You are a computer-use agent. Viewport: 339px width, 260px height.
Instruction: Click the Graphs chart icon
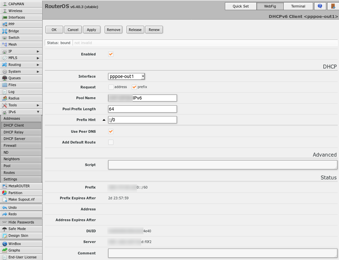5,250
